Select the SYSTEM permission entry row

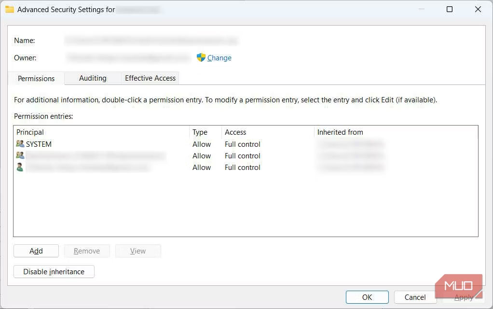[x=96, y=143]
